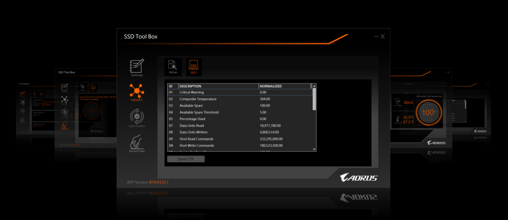The width and height of the screenshot is (508, 220).
Task: Click the thermometer Temperature icon in right window
Action: point(397,119)
